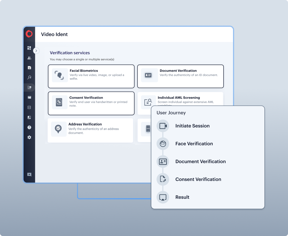Open the reports document icon in sidebar

29,68
